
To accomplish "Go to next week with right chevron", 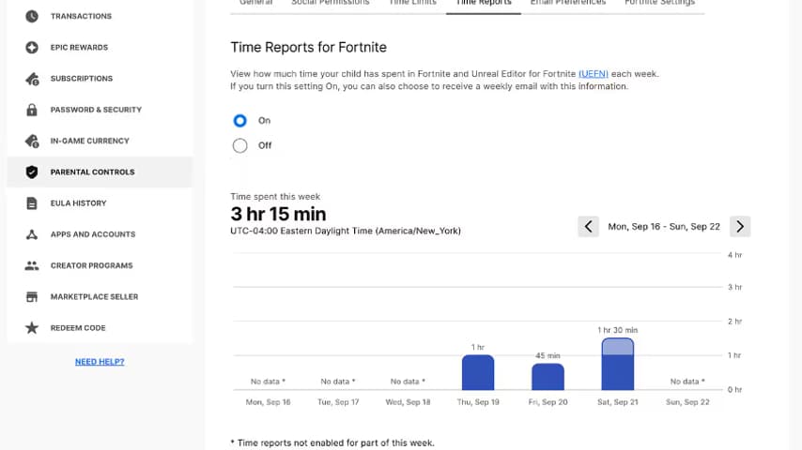I will [740, 226].
